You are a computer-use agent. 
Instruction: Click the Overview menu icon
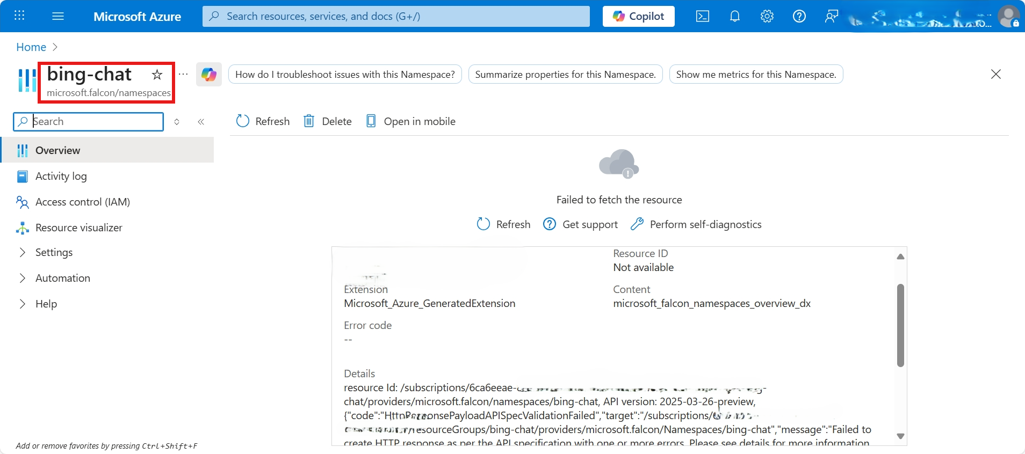23,151
